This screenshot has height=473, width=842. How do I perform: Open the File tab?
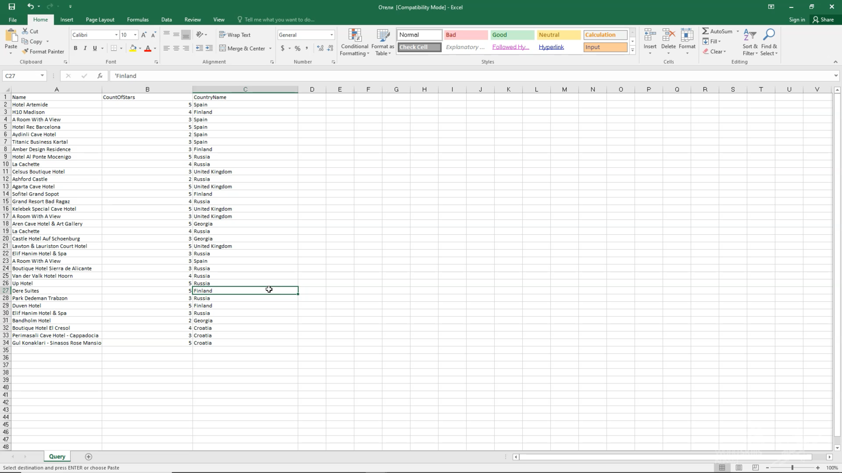pyautogui.click(x=13, y=20)
